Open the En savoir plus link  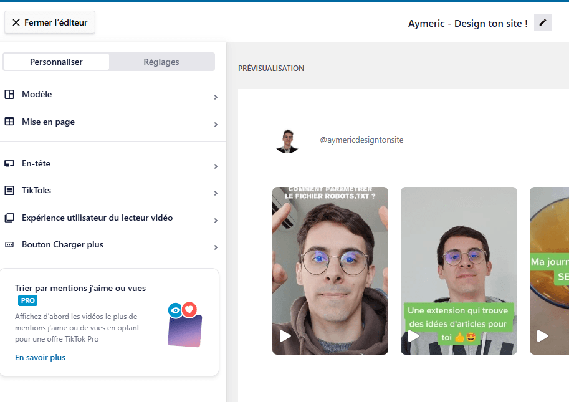[40, 357]
